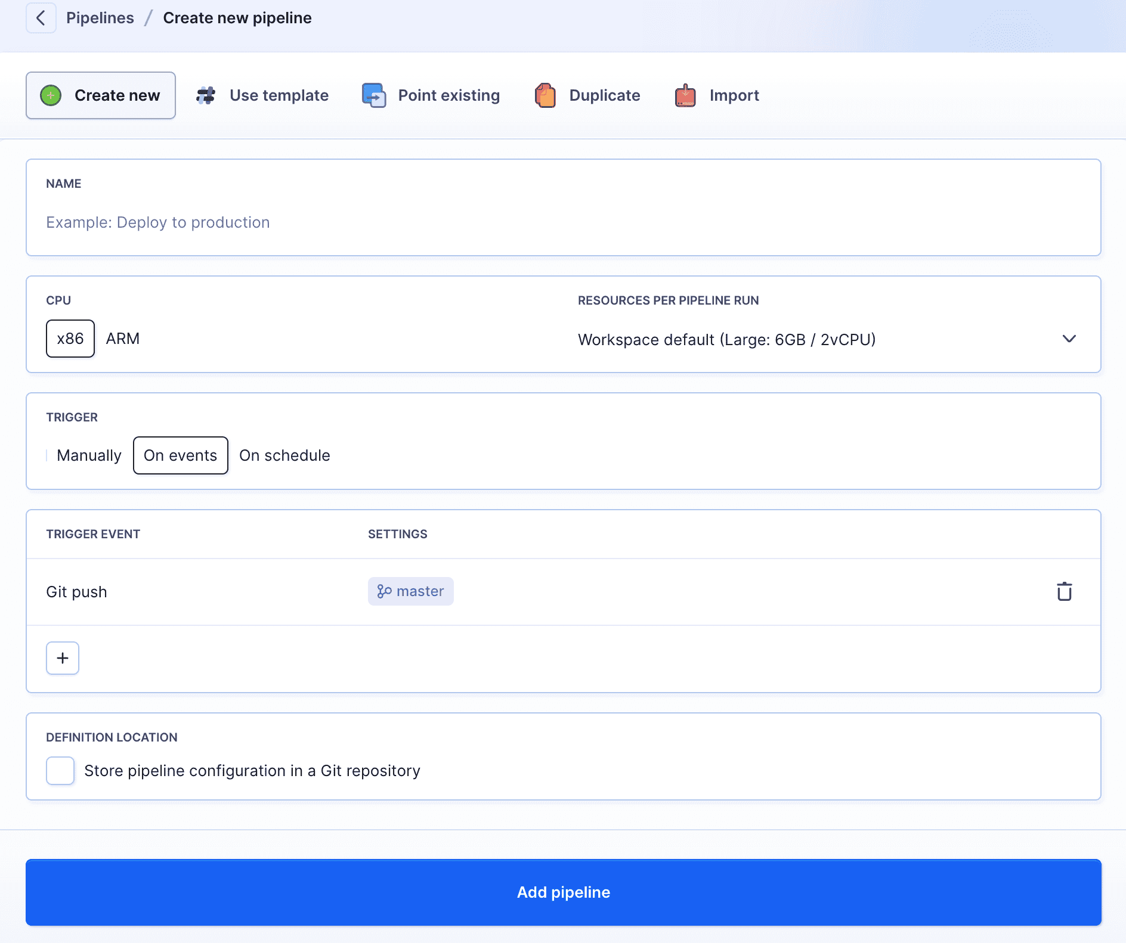Click the pipeline Name input field

(564, 222)
